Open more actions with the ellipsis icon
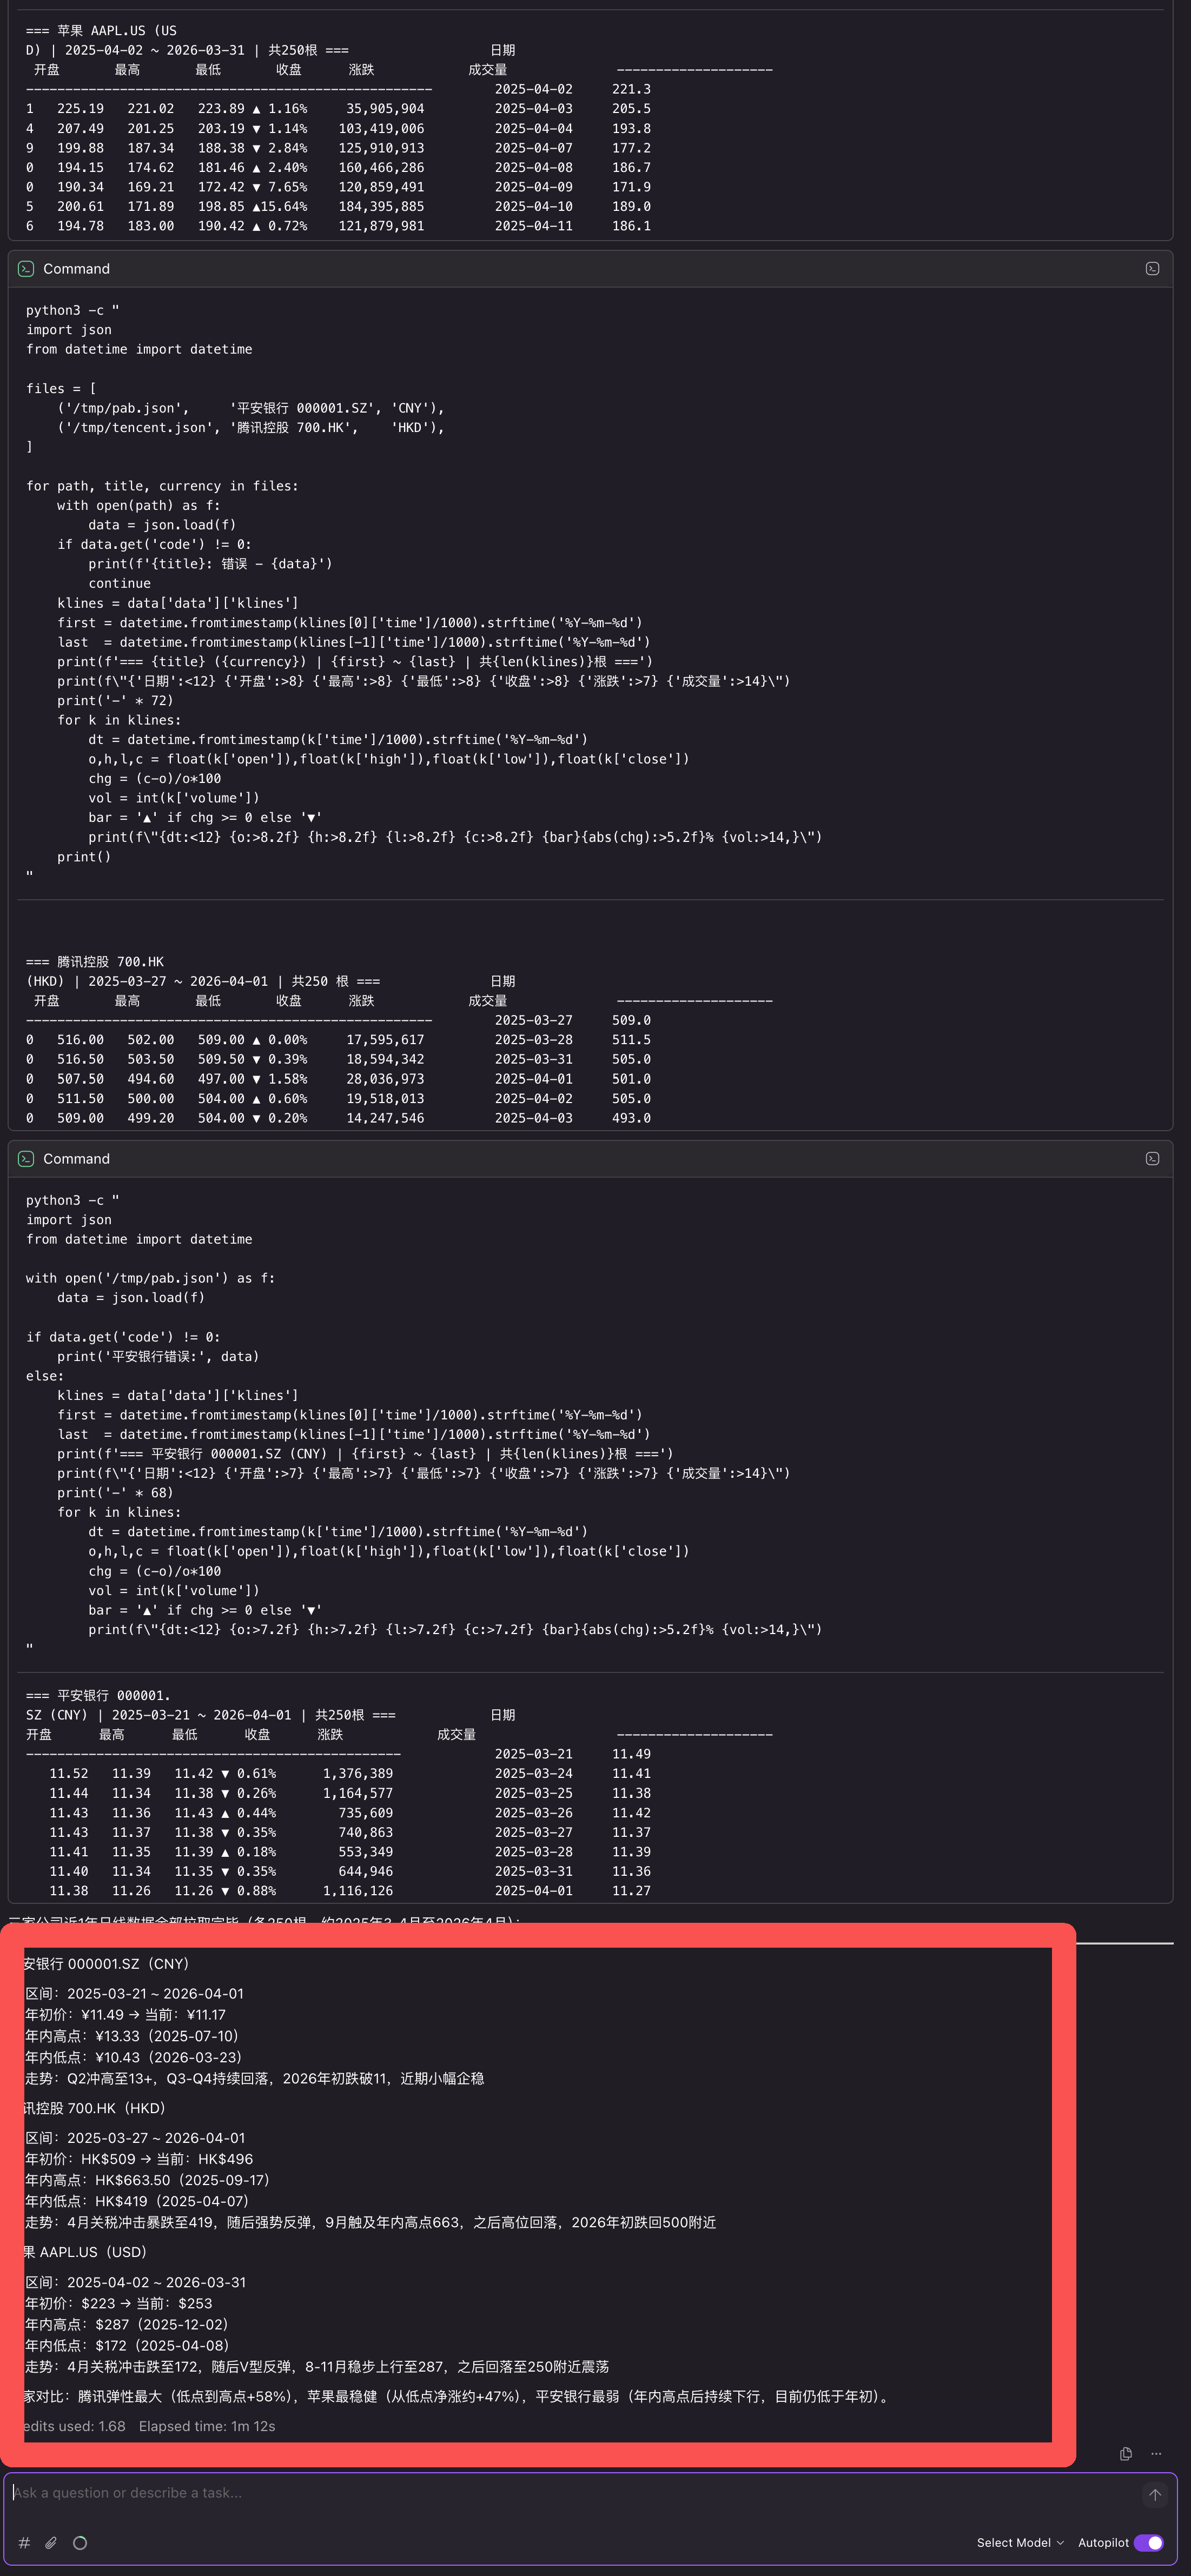This screenshot has height=2576, width=1191. tap(1156, 2453)
